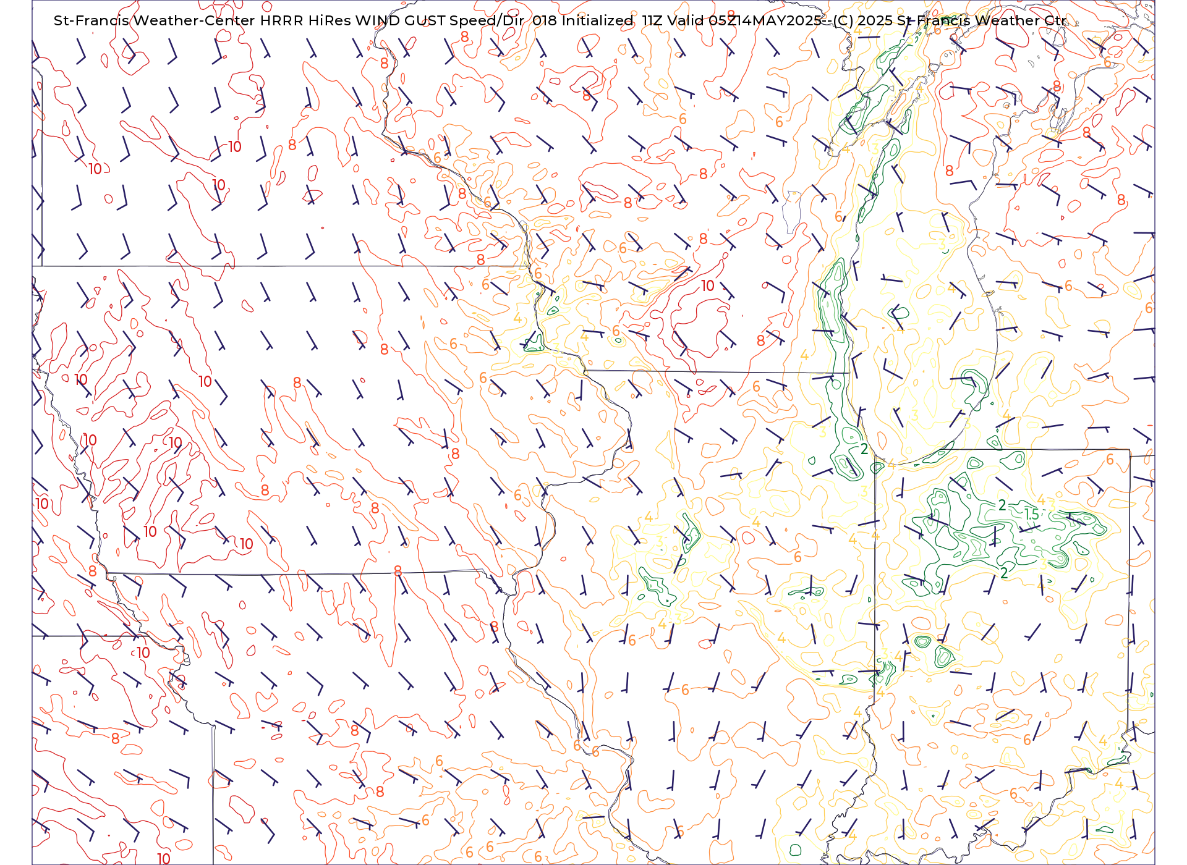This screenshot has height=865, width=1187.
Task: Click the green "2" label beside the 1.5 label
Action: (x=1002, y=505)
